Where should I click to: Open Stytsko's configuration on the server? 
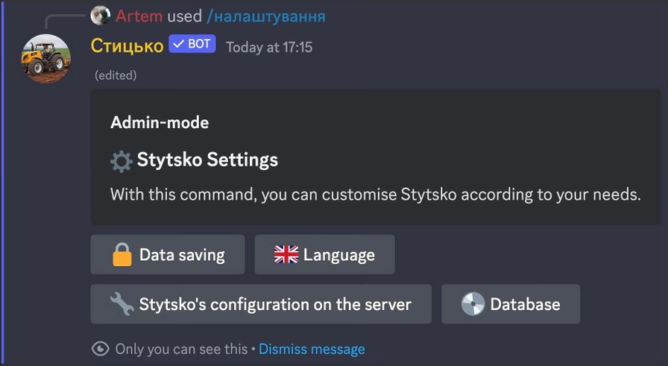(x=261, y=304)
